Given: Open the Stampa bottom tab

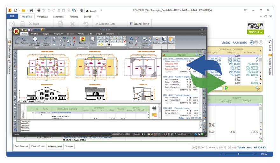Looking at the screenshot, I should pos(69,146).
